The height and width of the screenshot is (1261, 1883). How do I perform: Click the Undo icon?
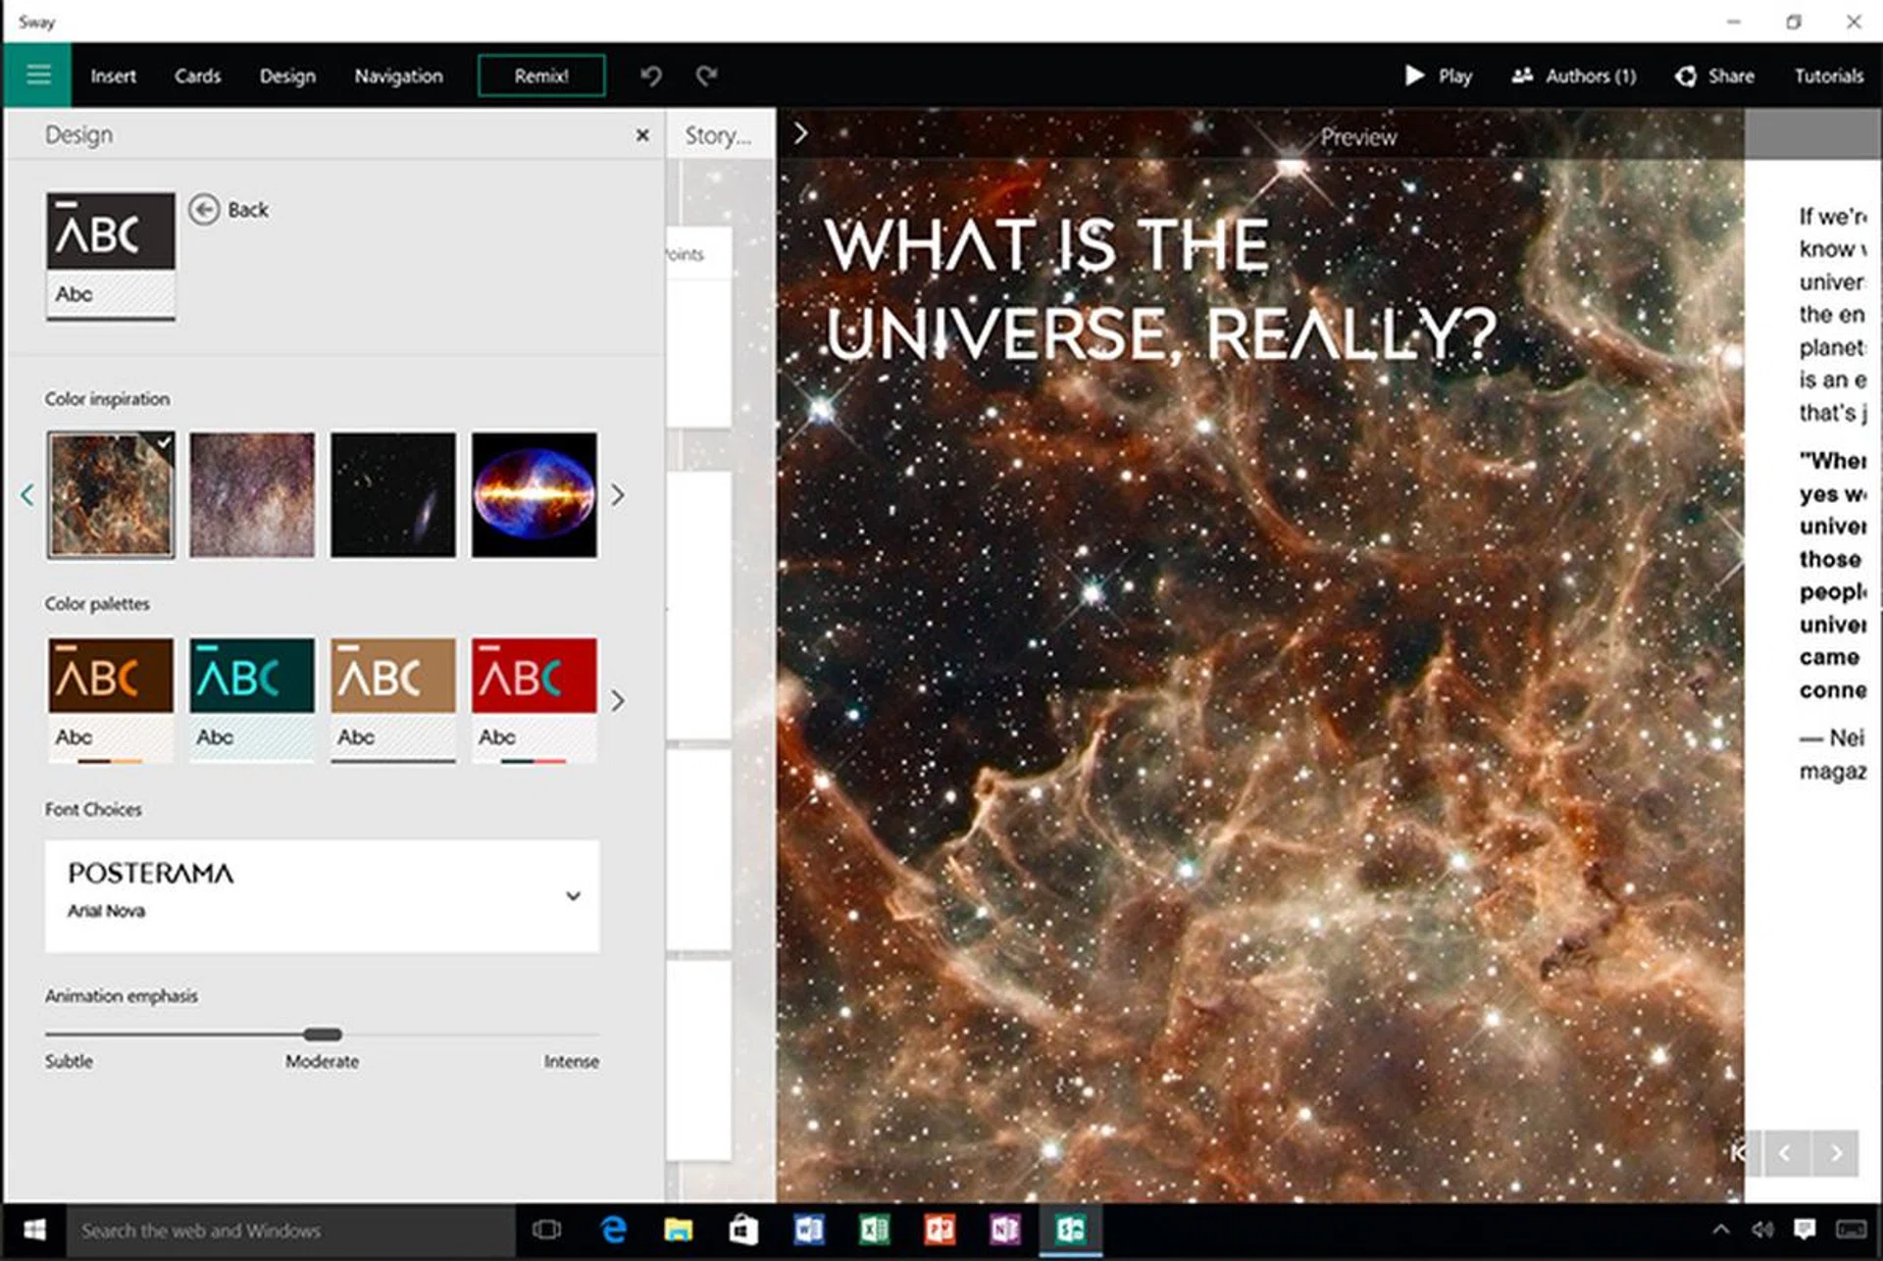click(650, 76)
